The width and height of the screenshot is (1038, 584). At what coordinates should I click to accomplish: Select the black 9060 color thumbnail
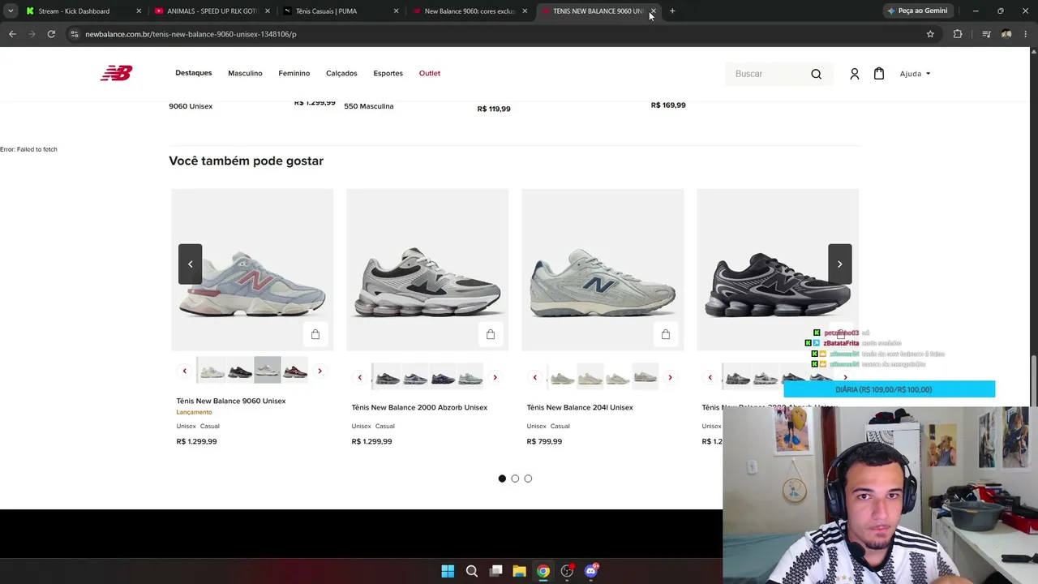coord(240,371)
